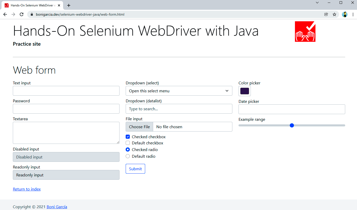Image resolution: width=357 pixels, height=210 pixels.
Task: Bookmark page with the star icon
Action: [x=334, y=14]
